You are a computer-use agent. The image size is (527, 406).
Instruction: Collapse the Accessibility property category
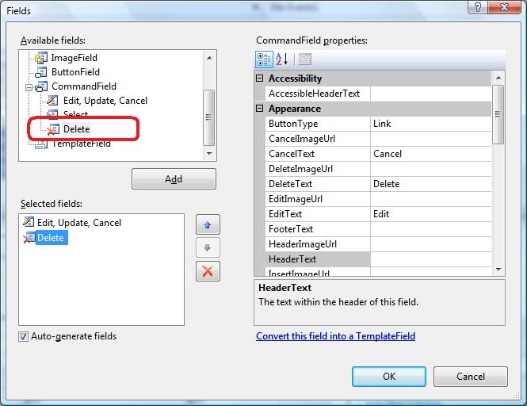[259, 79]
